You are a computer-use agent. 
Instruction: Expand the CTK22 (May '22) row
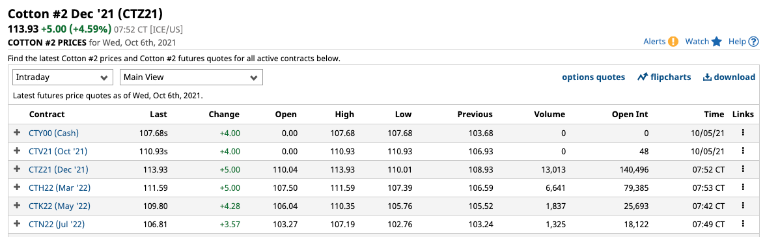pyautogui.click(x=17, y=205)
